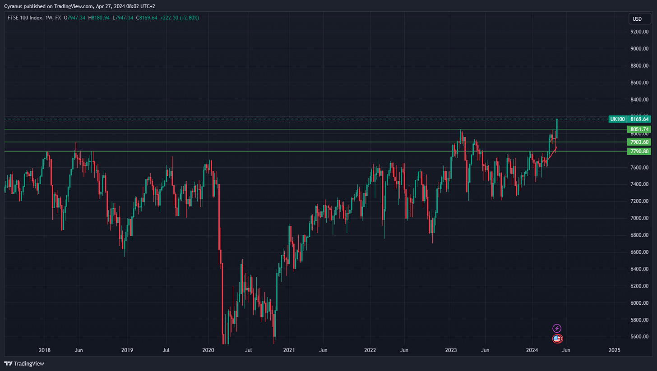Click the 2021 time axis label
Viewport: 657px width, 371px height.
(289, 350)
